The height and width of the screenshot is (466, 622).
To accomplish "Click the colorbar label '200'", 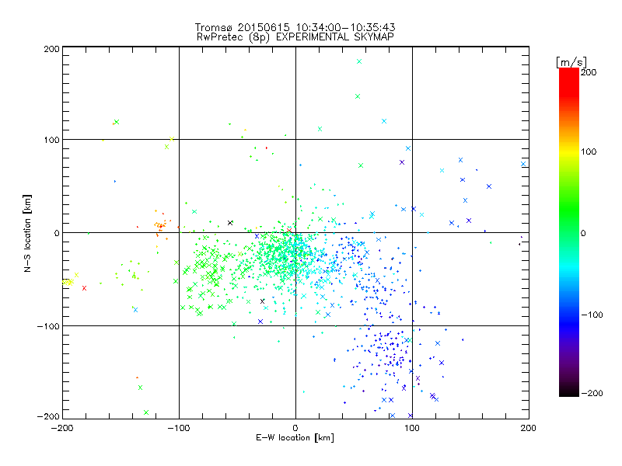I will (x=589, y=72).
